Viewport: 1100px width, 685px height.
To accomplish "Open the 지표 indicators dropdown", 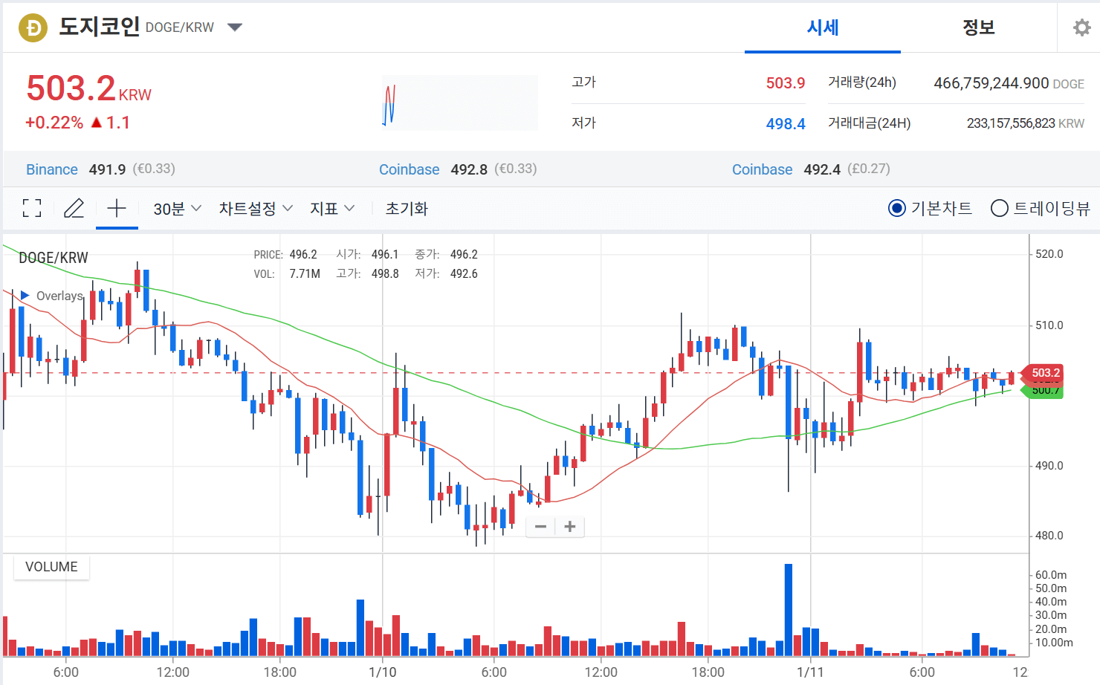I will 331,209.
